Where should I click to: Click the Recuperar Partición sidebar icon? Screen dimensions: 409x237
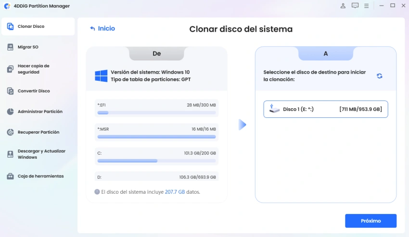10,132
